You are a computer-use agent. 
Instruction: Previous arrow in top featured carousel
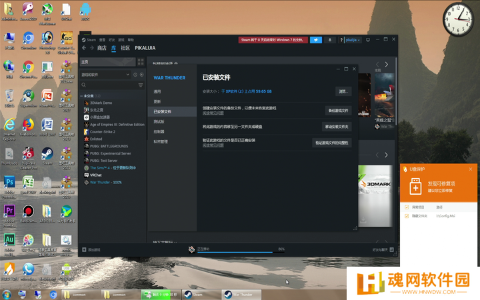point(377,64)
